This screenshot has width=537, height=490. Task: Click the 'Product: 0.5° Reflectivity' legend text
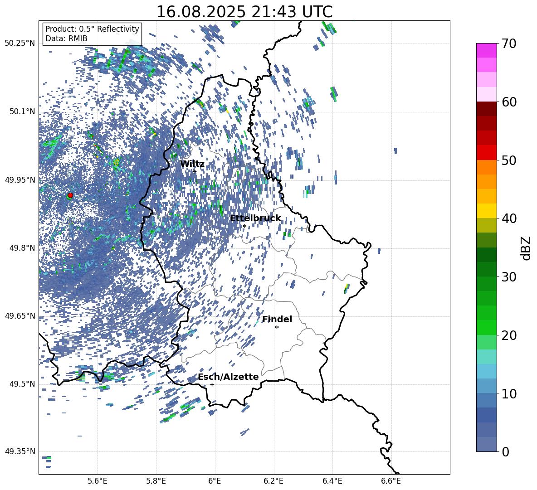click(92, 29)
